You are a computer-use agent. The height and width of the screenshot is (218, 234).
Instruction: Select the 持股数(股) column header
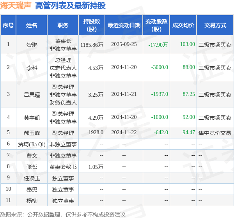pos(92,25)
